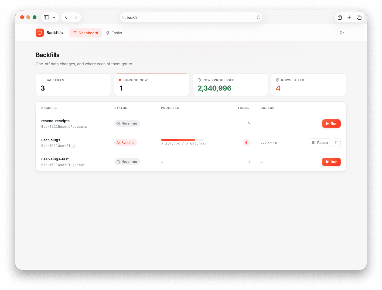
Task: Pause the user-slugs backfill
Action: pos(320,143)
